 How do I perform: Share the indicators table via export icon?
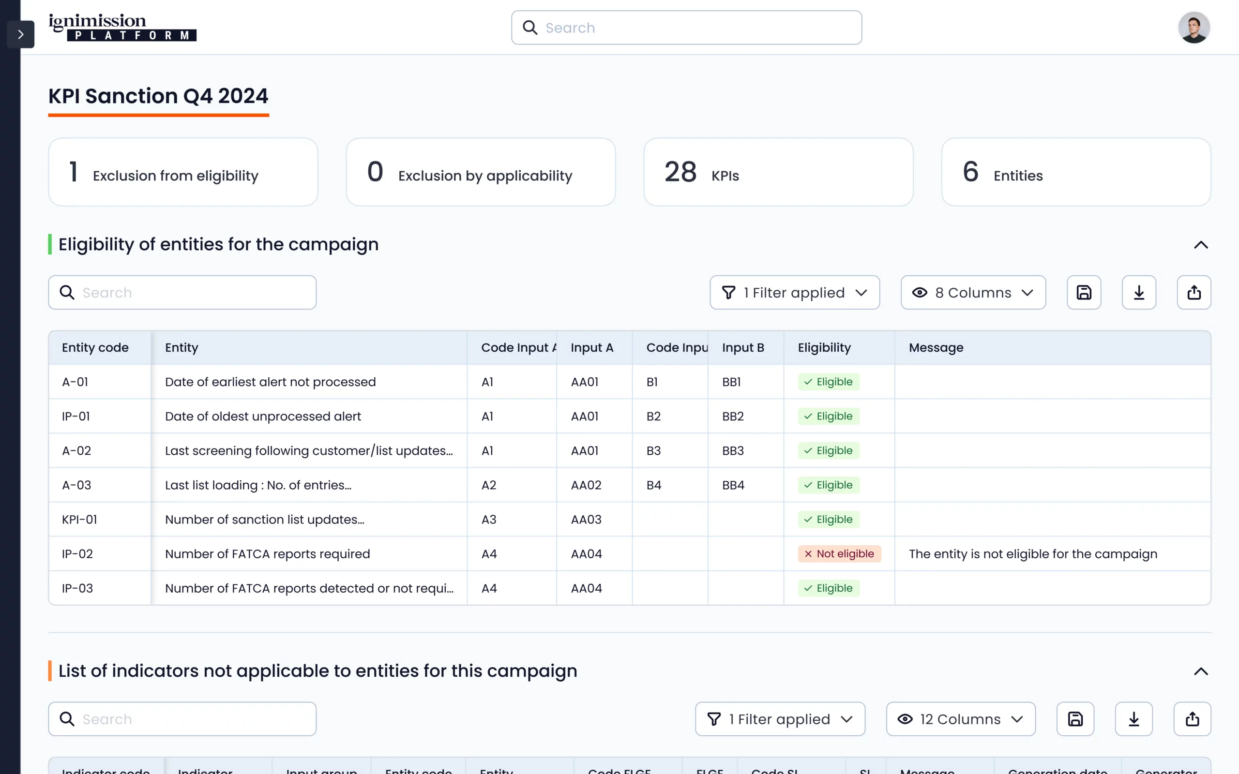1192,719
